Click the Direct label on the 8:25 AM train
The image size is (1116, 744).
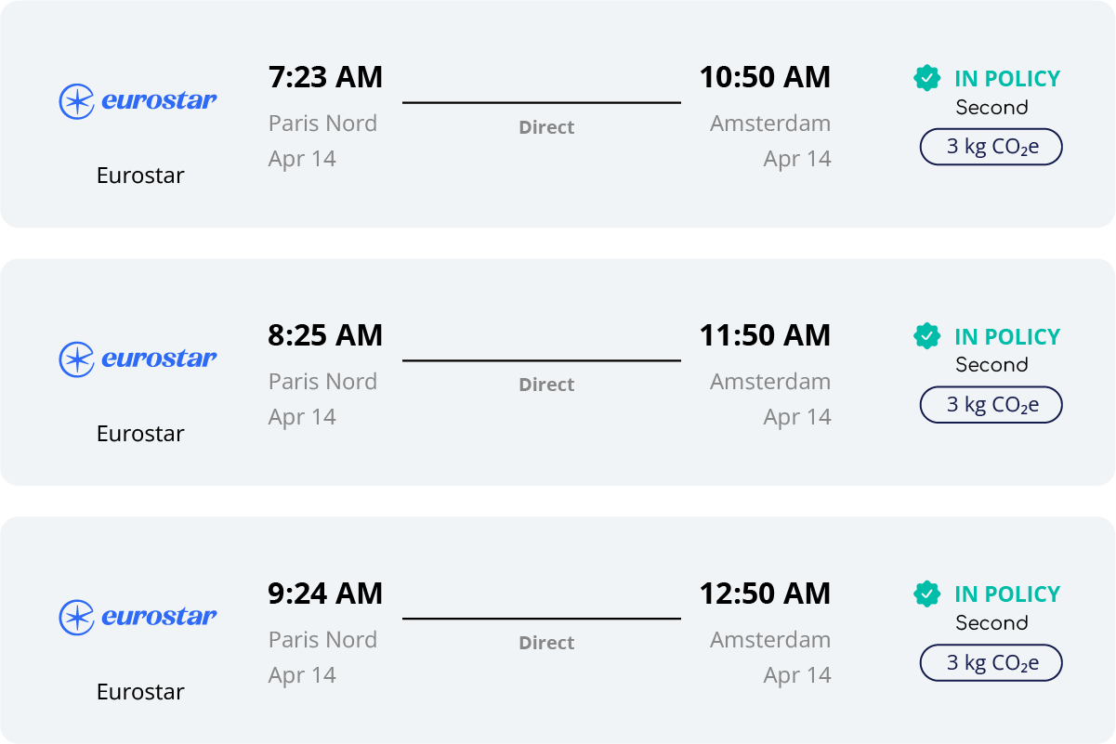546,385
